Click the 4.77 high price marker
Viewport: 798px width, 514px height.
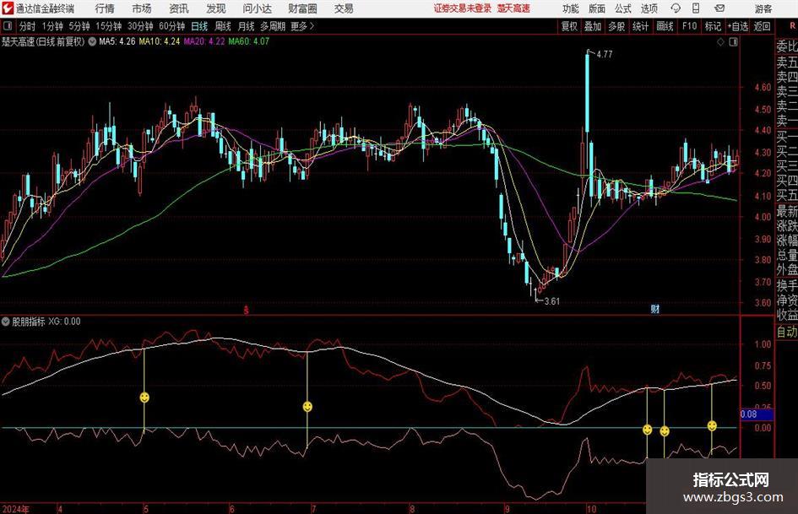[605, 55]
